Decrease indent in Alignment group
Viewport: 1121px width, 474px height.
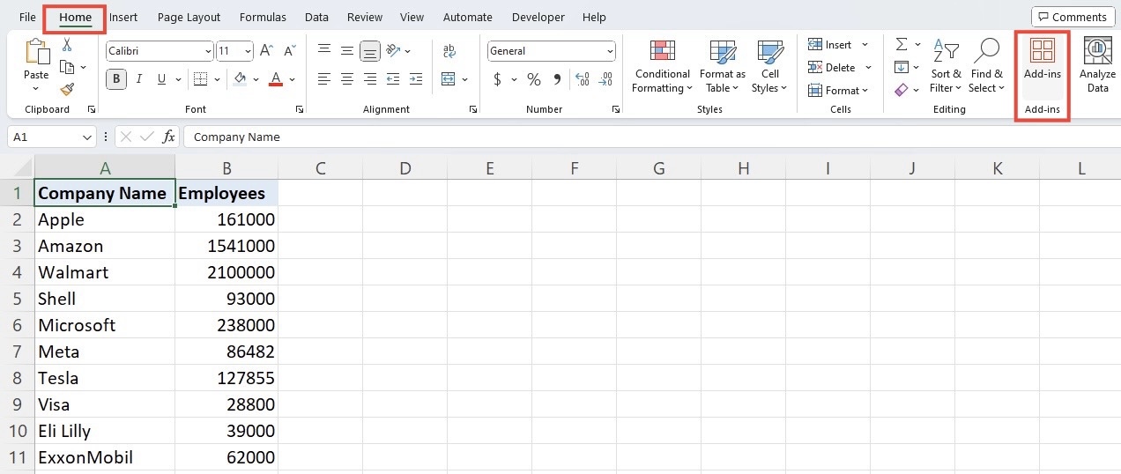click(x=393, y=79)
